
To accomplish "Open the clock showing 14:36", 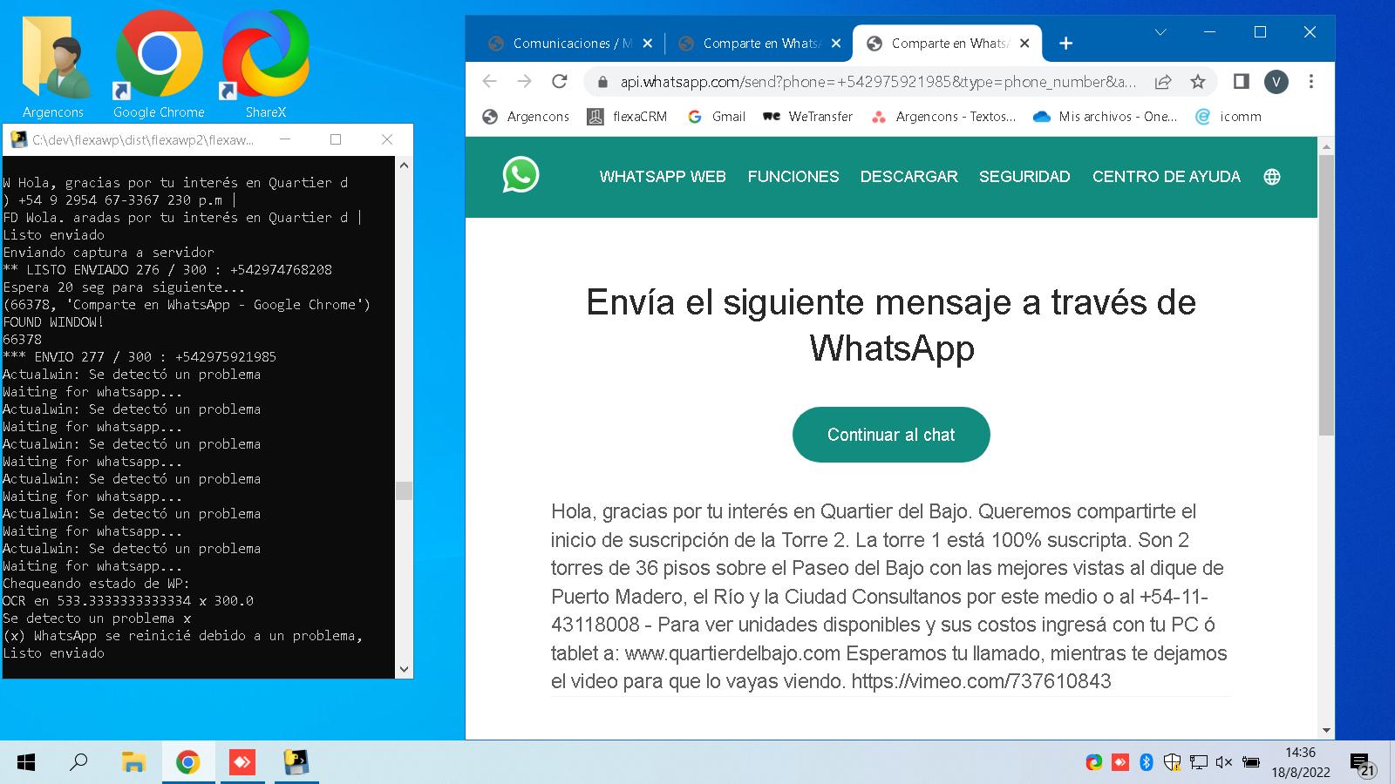I will pos(1301,762).
